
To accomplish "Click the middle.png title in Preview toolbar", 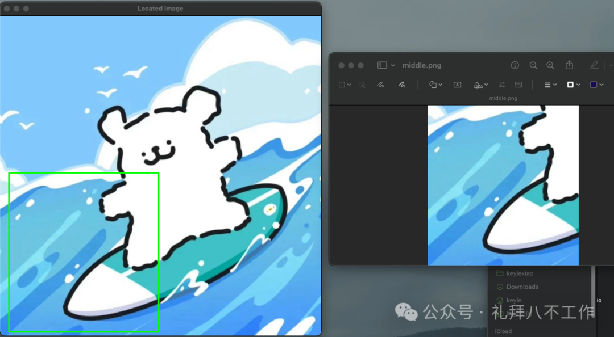I will click(x=422, y=65).
